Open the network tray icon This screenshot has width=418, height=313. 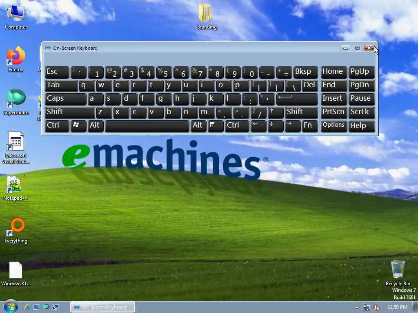367,307
